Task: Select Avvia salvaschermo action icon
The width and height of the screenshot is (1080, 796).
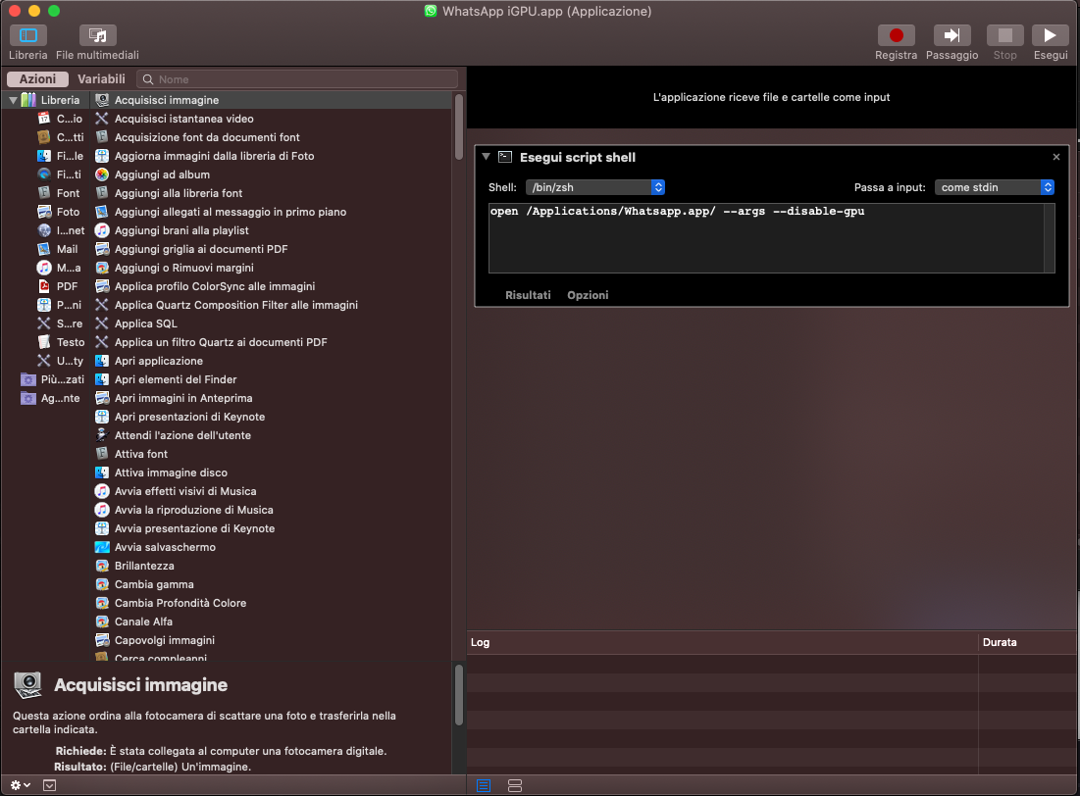Action: (102, 546)
